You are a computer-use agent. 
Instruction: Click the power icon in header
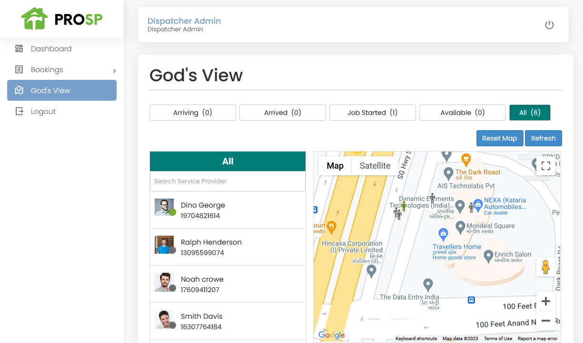click(549, 25)
